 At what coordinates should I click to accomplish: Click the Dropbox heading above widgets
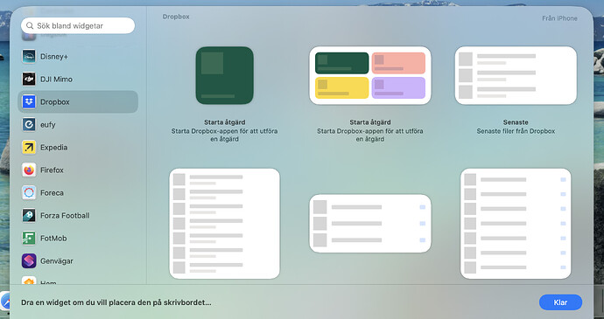[176, 17]
